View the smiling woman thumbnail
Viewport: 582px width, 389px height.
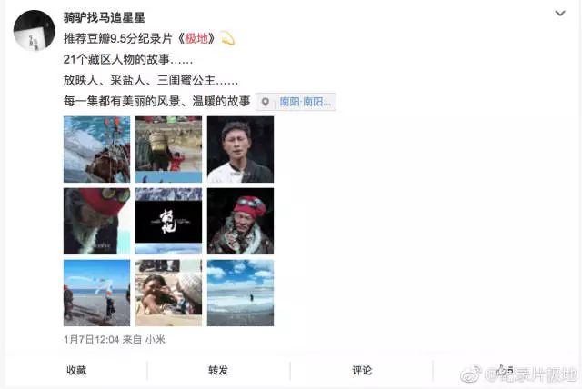pos(168,293)
